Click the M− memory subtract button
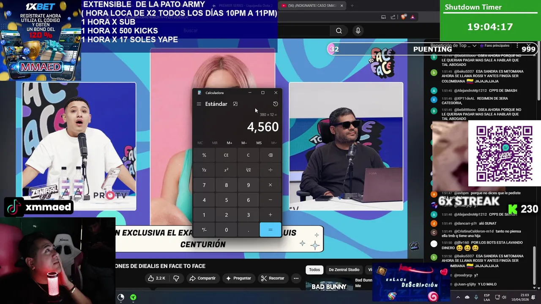This screenshot has height=304, width=541. tap(244, 143)
